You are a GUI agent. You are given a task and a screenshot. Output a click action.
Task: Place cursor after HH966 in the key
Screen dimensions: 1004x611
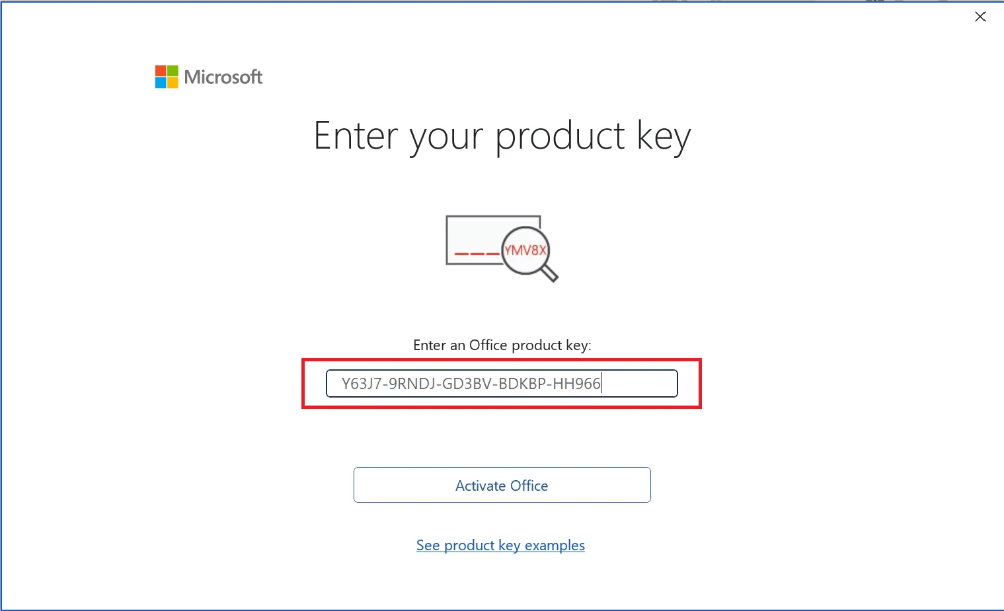tap(601, 383)
